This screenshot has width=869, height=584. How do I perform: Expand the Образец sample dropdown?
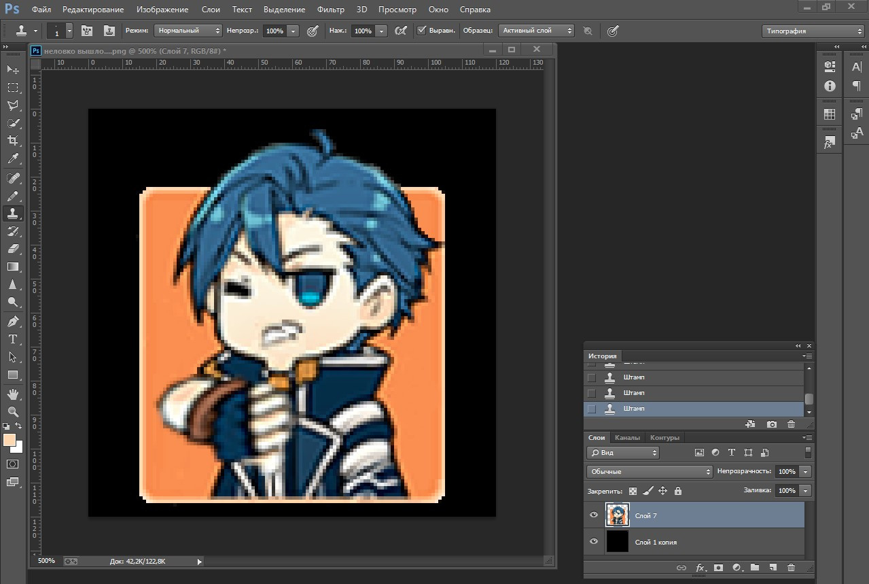click(x=536, y=31)
